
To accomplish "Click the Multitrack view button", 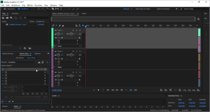I will pos(23,9).
